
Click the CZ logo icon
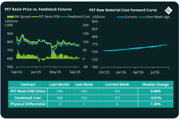169,10
